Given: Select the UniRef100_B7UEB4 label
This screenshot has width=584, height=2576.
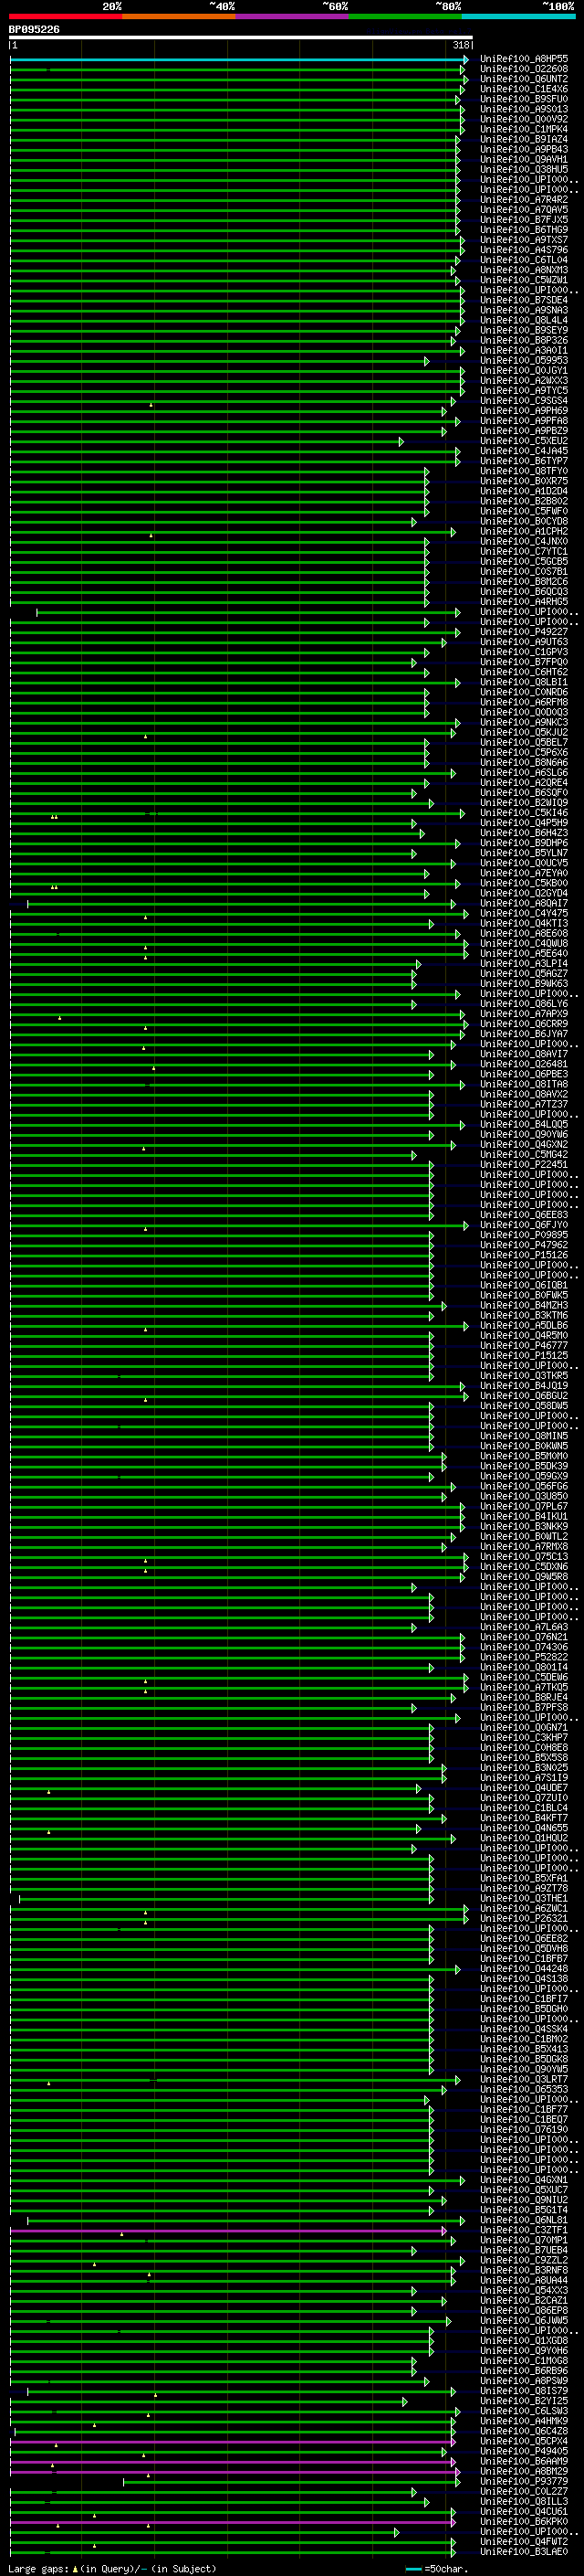Looking at the screenshot, I should [524, 2252].
